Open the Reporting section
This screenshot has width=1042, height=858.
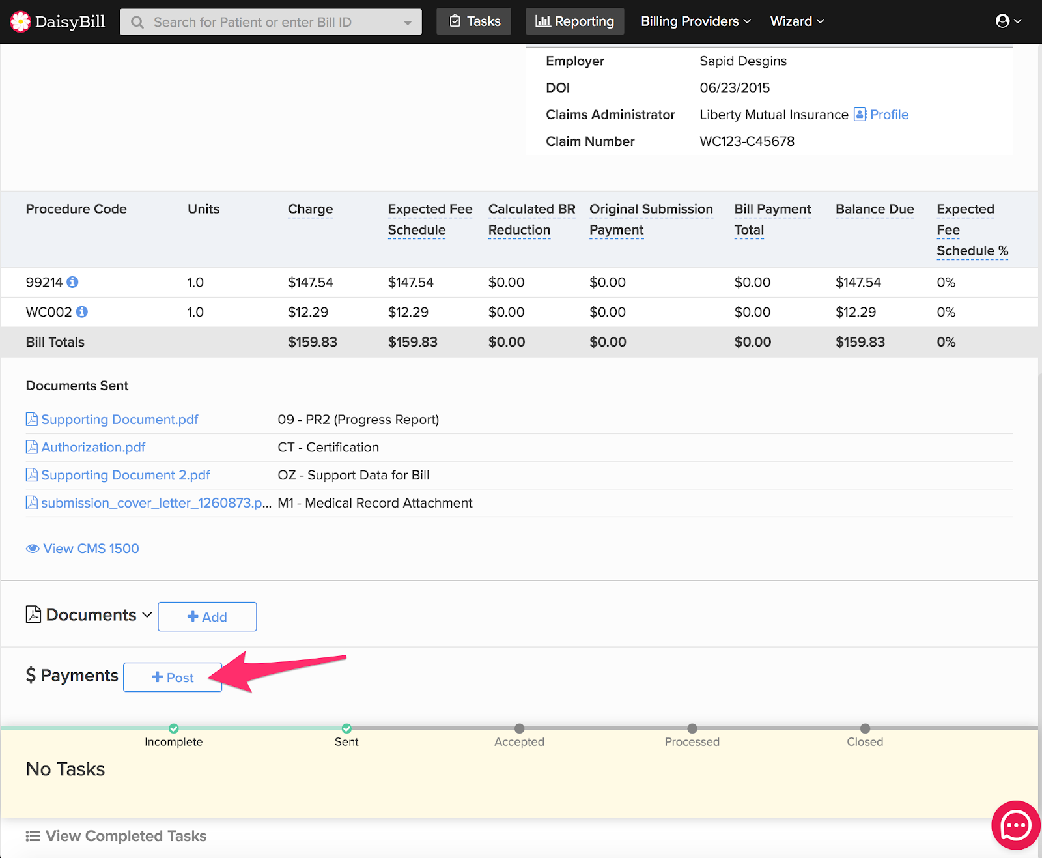tap(574, 21)
